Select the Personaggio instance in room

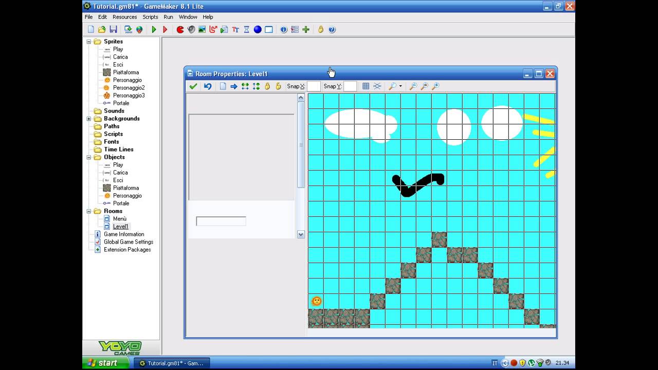[317, 301]
